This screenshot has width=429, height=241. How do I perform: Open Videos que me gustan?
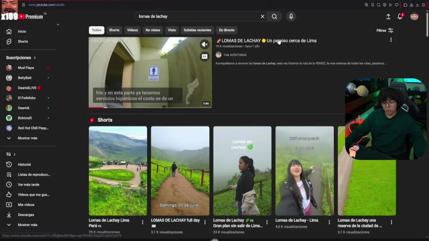click(x=34, y=195)
